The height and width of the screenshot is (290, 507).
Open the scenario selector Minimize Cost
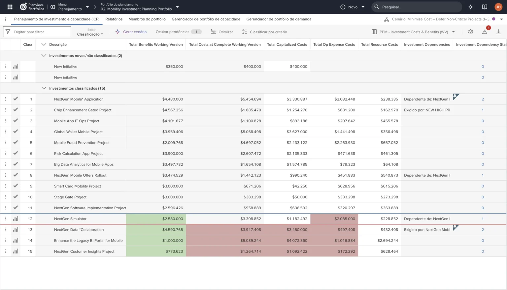pos(444,19)
